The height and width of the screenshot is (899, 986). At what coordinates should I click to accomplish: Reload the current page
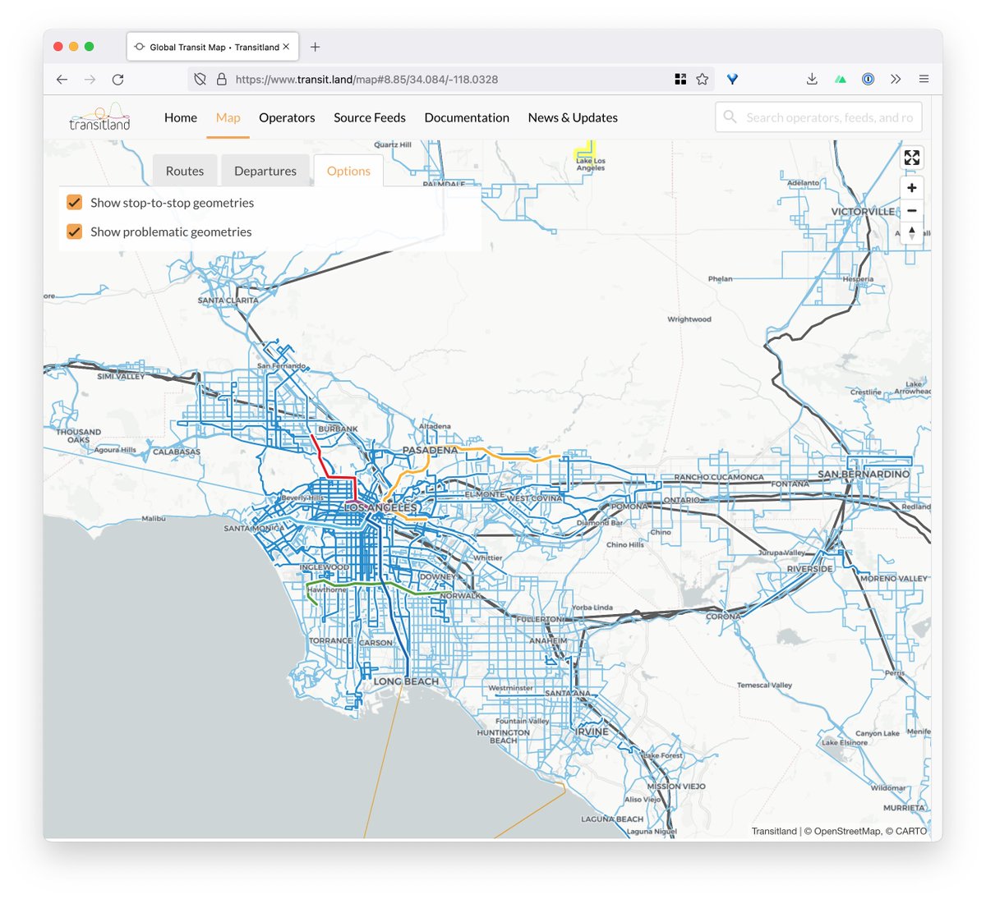(117, 80)
